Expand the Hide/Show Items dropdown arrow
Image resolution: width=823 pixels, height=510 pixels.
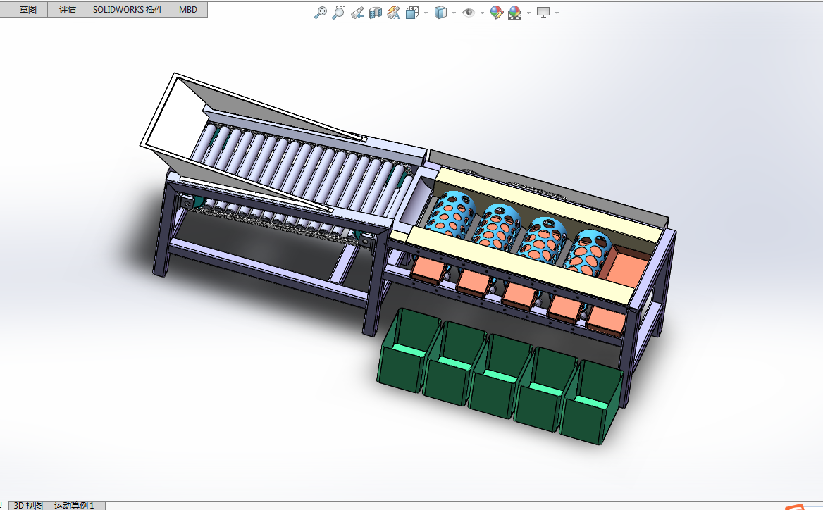coord(482,13)
